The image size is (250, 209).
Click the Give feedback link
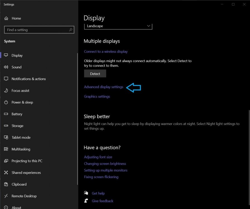point(102,201)
